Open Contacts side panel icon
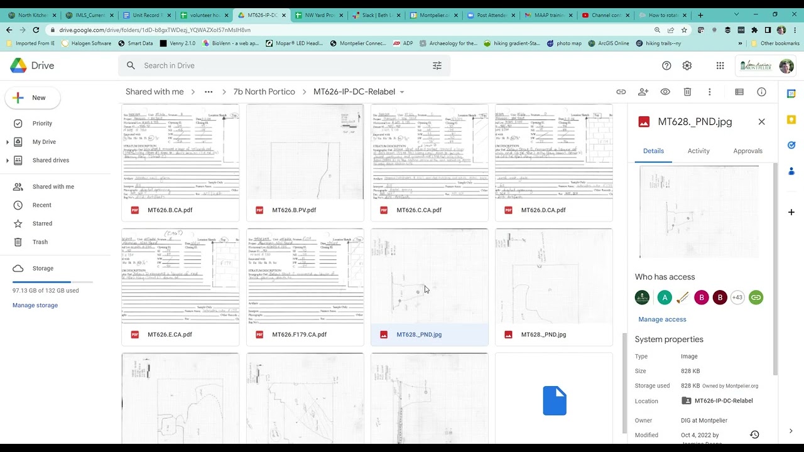Viewport: 804px width, 452px height. 791,171
